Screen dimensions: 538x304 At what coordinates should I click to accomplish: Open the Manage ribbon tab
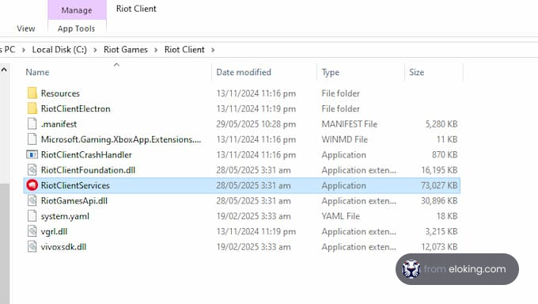tap(77, 10)
